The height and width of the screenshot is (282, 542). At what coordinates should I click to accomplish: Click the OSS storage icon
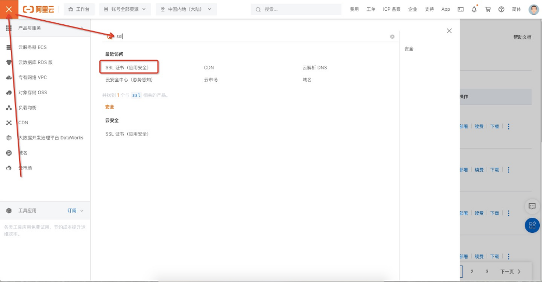pos(9,93)
